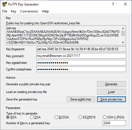132x130 pixels.
Task: Click the public key scrollbar thumb
Action: click(123, 33)
